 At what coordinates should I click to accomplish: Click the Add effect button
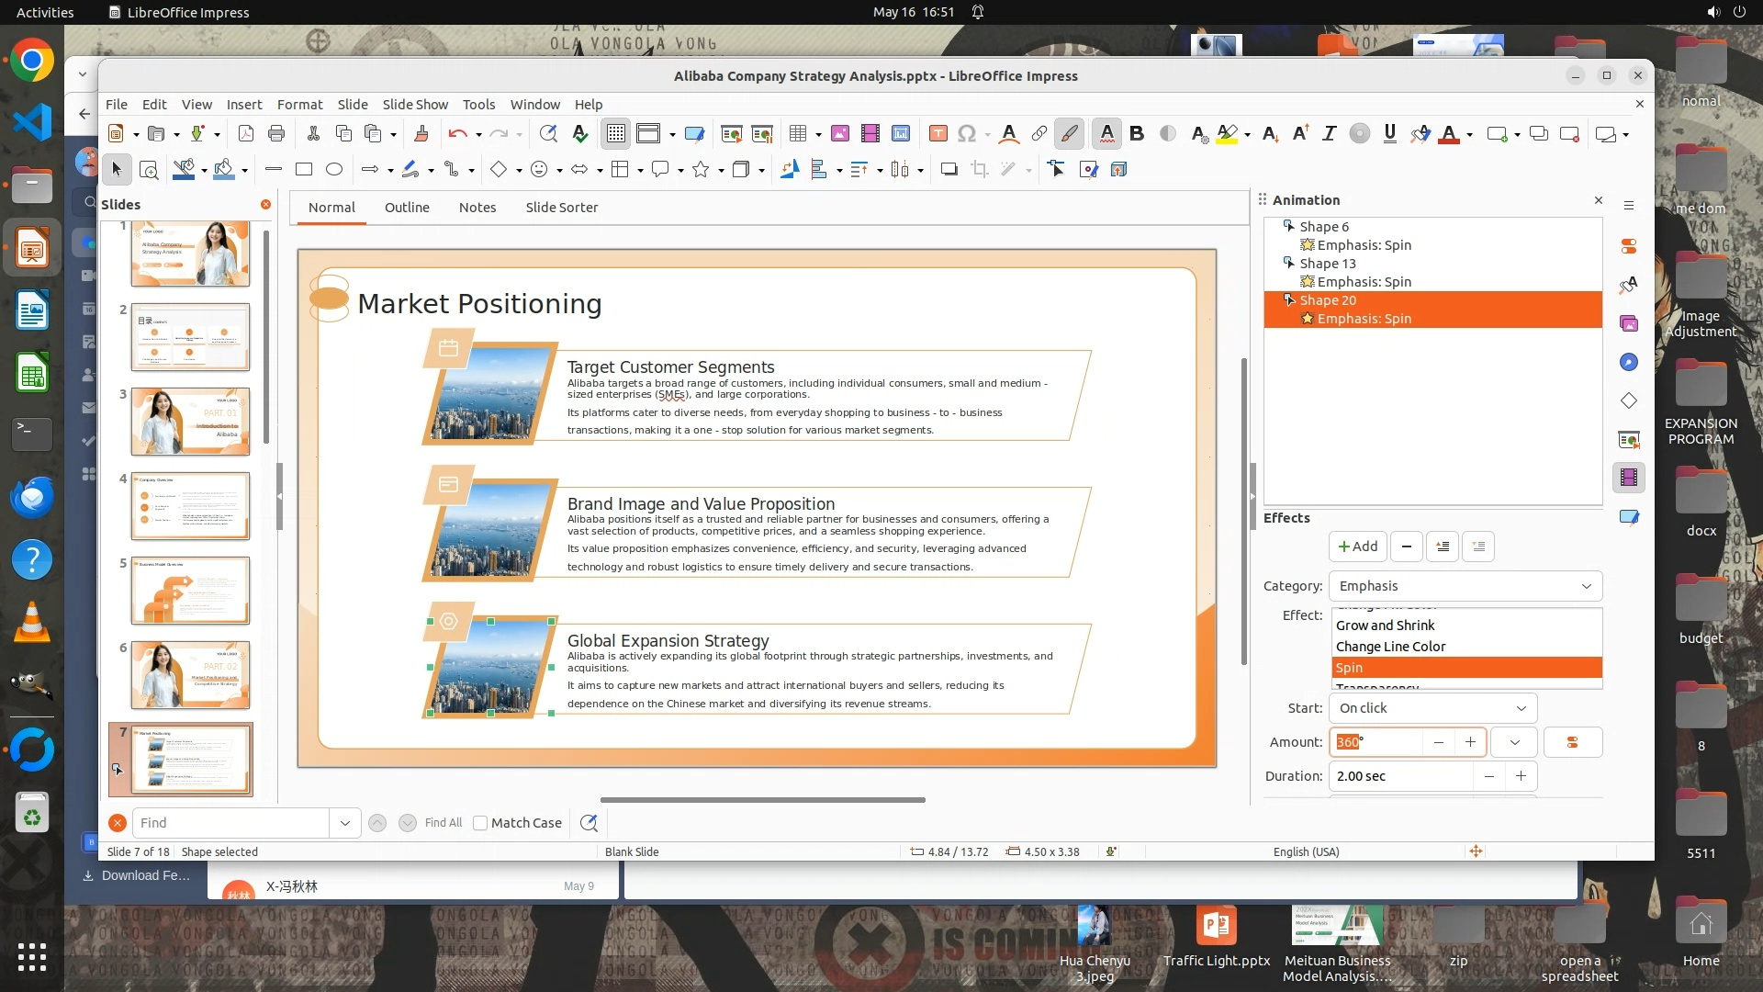coord(1357,547)
